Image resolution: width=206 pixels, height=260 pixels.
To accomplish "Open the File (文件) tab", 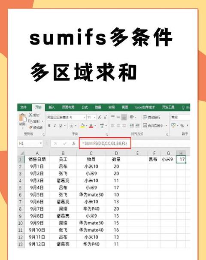I will coord(23,107).
